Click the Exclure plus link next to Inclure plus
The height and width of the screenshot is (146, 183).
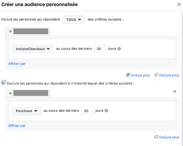(169, 75)
